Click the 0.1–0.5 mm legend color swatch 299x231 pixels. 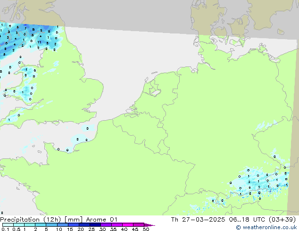[8, 225]
